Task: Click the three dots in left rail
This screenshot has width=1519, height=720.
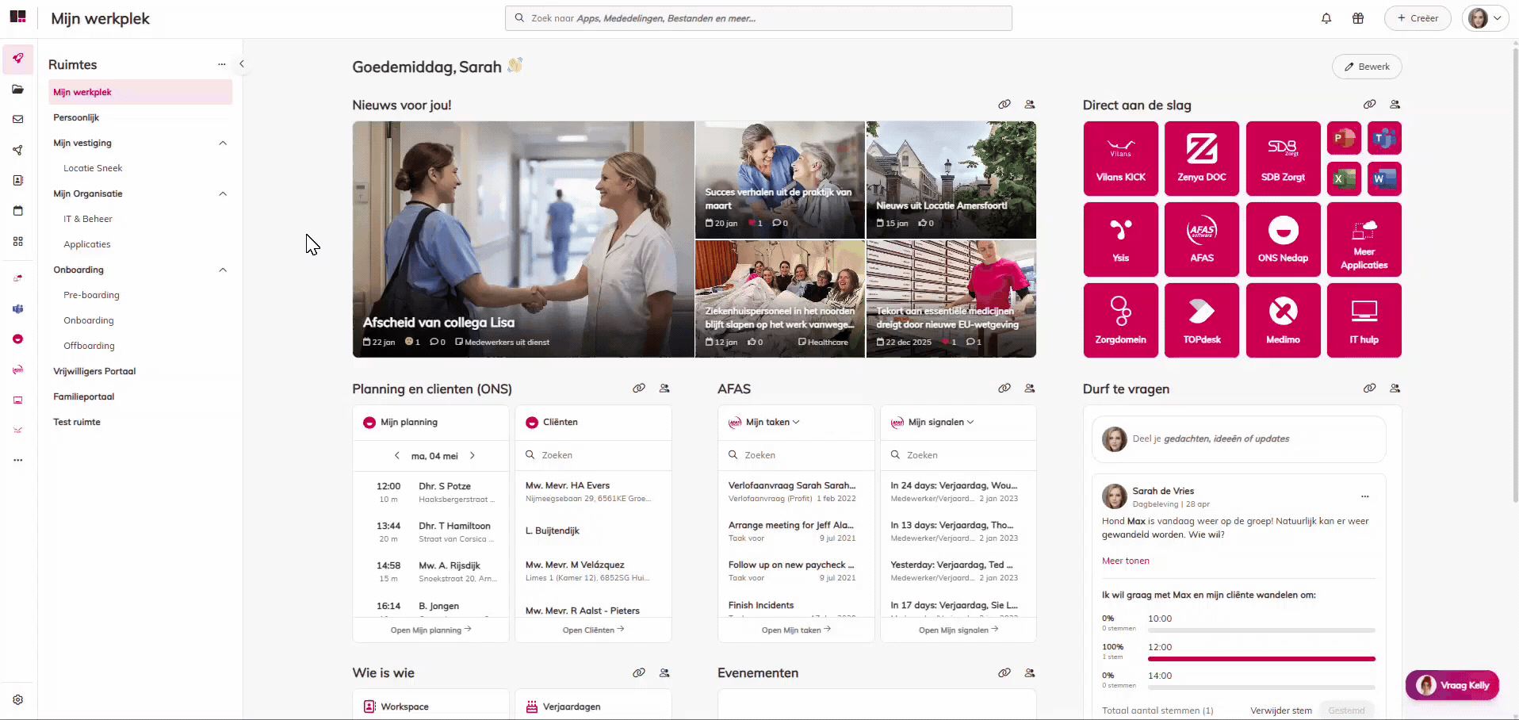Action: [x=18, y=460]
